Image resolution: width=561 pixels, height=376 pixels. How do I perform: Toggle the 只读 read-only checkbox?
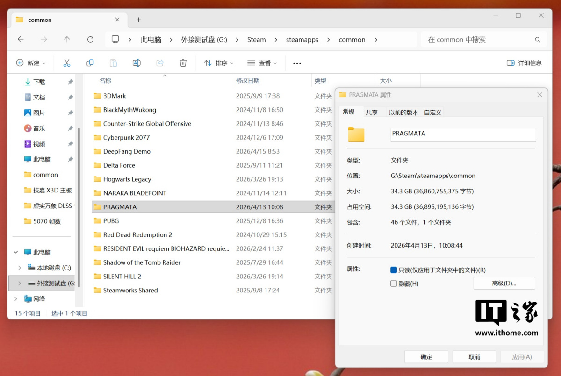394,270
